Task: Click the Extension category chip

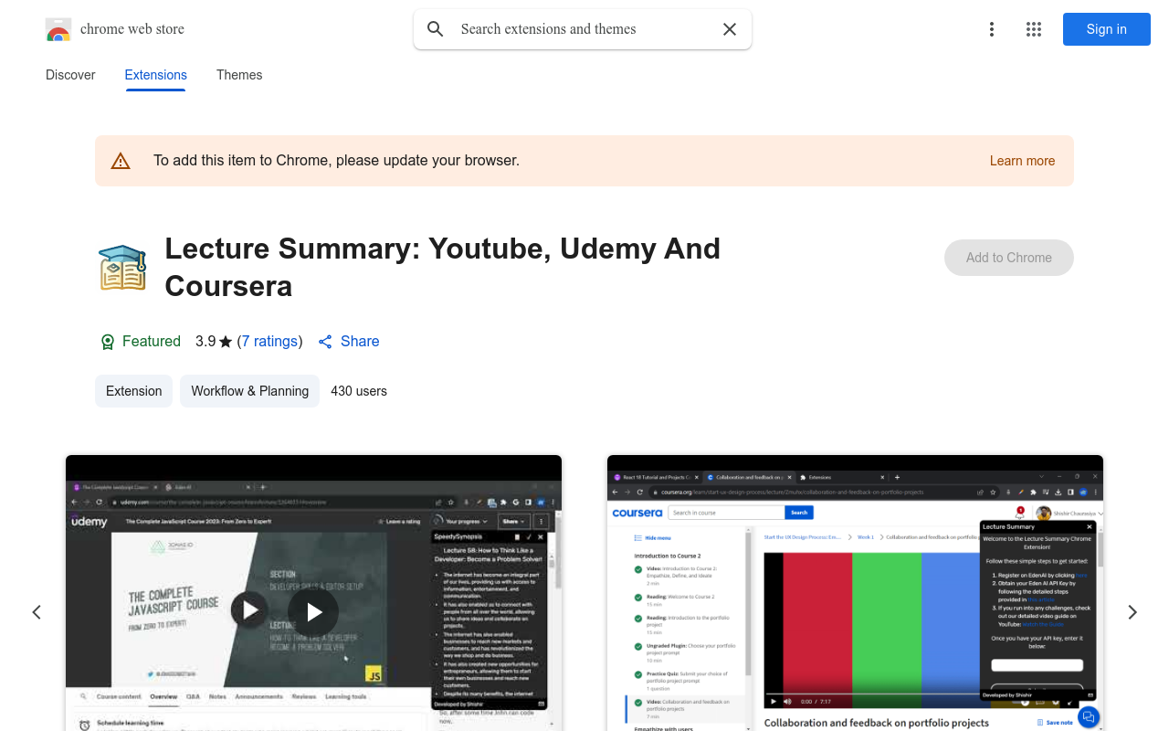Action: click(x=133, y=391)
